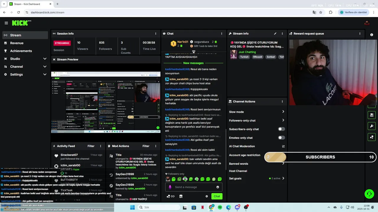Click the Windows Start button
This screenshot has width=378, height=212.
coord(132,207)
